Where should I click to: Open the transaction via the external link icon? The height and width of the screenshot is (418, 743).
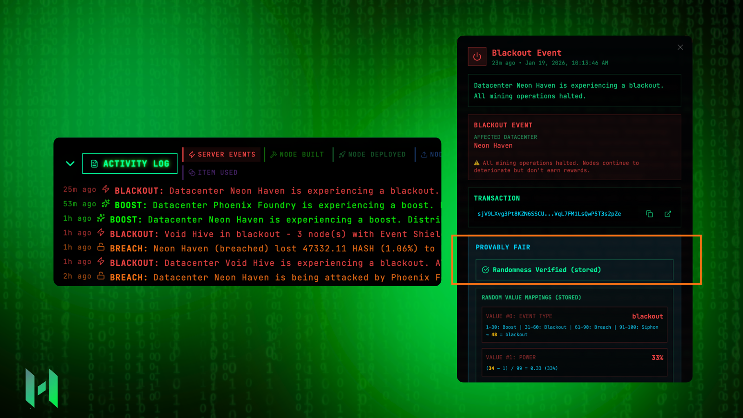668,214
